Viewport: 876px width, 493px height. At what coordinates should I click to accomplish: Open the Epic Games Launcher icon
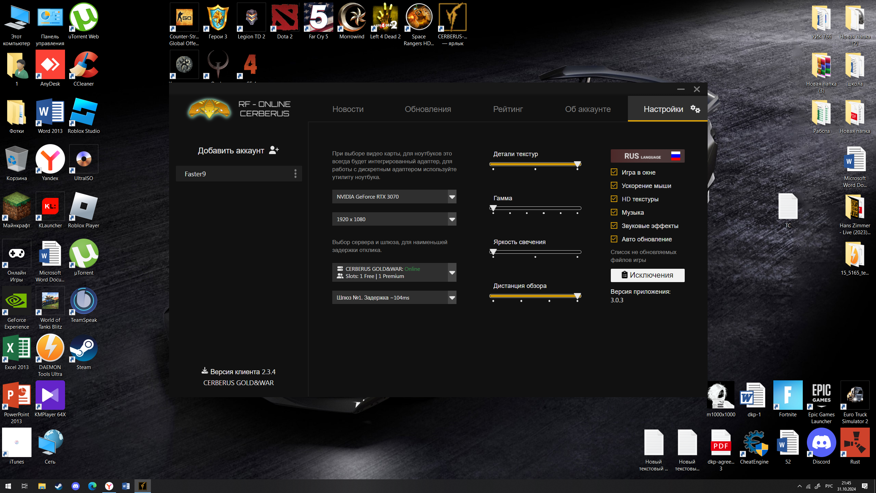(821, 403)
